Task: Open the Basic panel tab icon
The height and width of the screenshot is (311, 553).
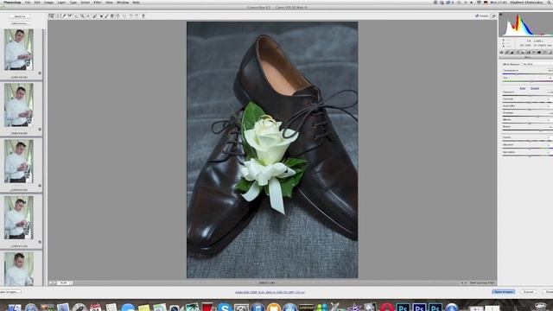Action: [x=501, y=52]
